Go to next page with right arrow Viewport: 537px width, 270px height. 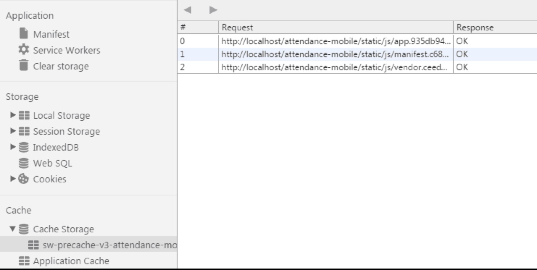tap(213, 10)
